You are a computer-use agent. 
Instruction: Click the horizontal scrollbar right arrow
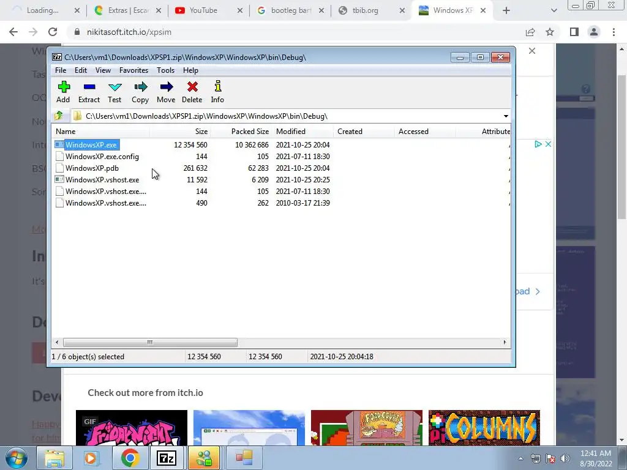pyautogui.click(x=505, y=342)
